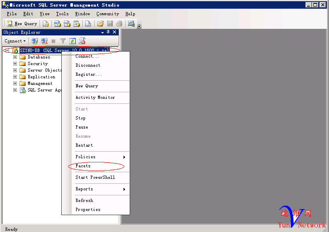Click the Disconnect icon in Object Explorer
Viewport: 329px width, 232px height.
pyautogui.click(x=44, y=41)
